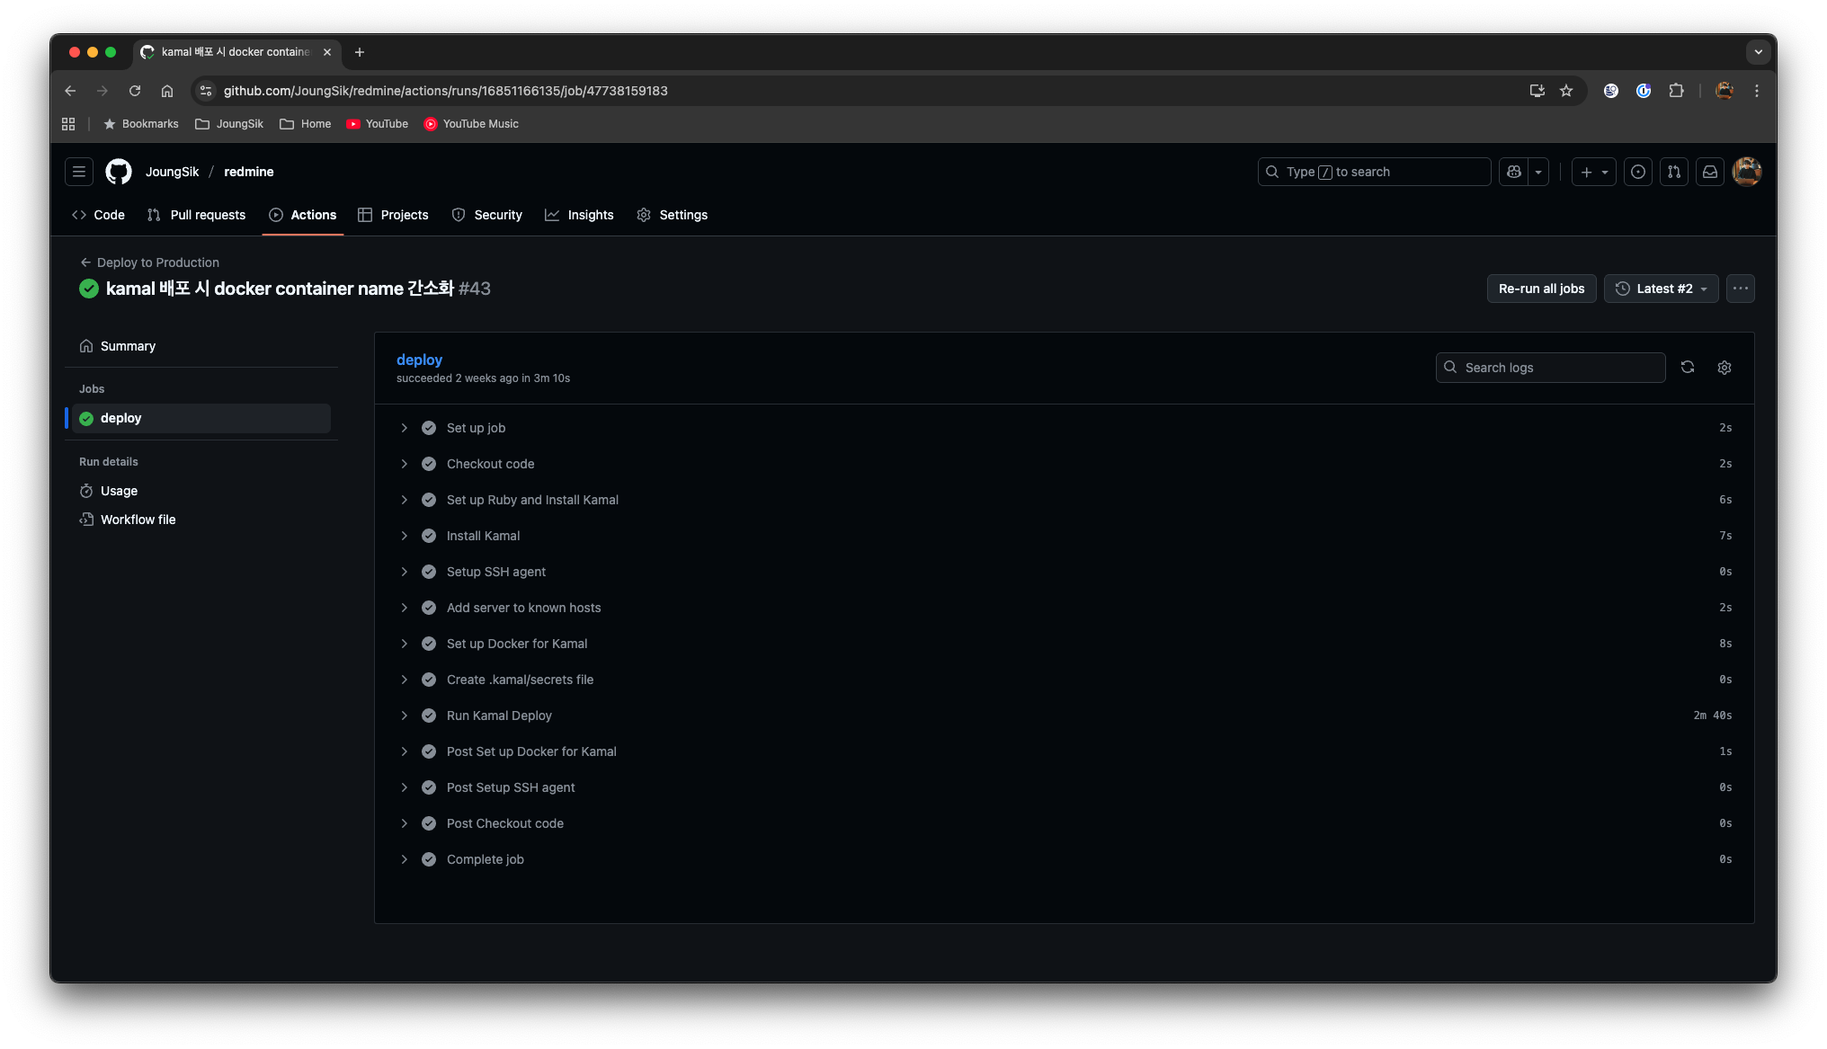This screenshot has height=1049, width=1827.
Task: Open the Copilot dropdown arrow
Action: [1538, 172]
